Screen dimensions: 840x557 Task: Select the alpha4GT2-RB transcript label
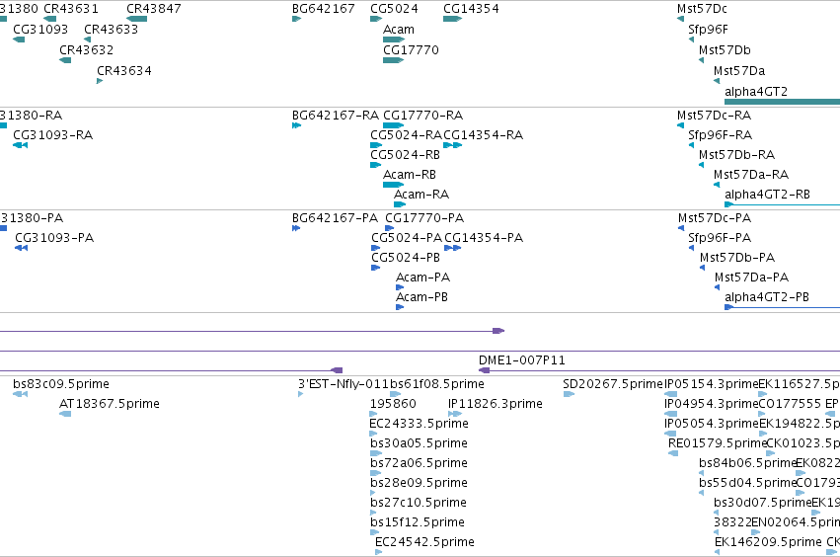point(767,195)
